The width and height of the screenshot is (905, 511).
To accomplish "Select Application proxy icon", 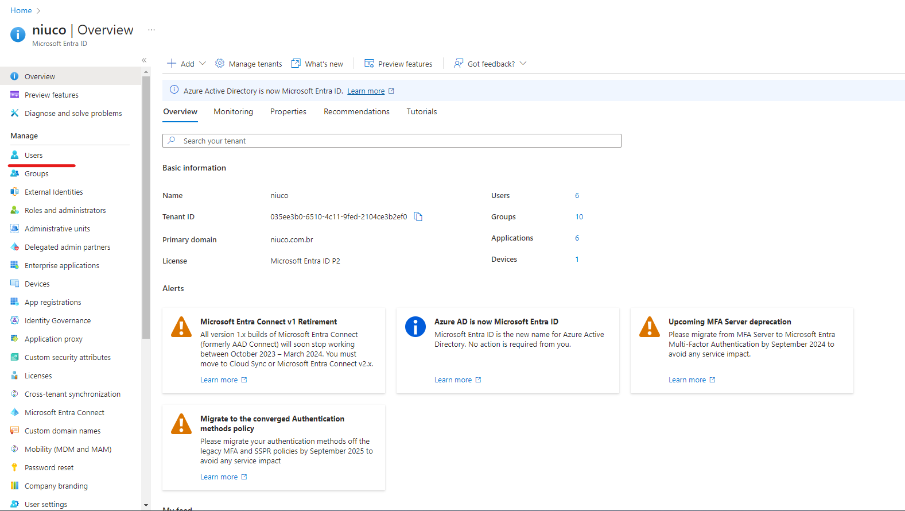I will (15, 339).
